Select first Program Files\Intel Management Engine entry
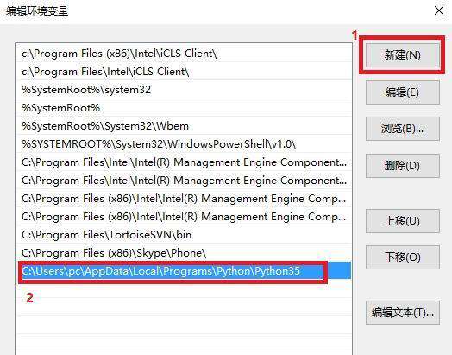452x355 pixels. coord(185,162)
